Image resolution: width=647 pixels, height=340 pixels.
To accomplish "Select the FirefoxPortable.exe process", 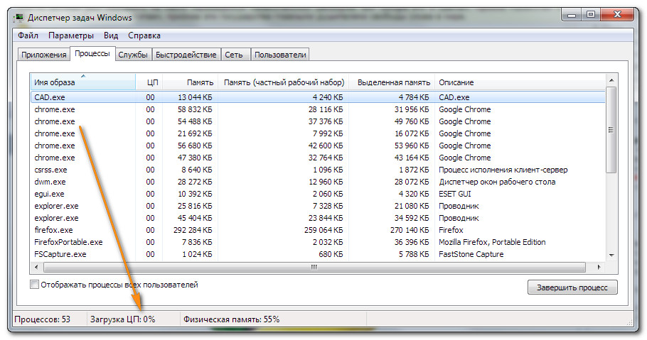I will pyautogui.click(x=318, y=242).
